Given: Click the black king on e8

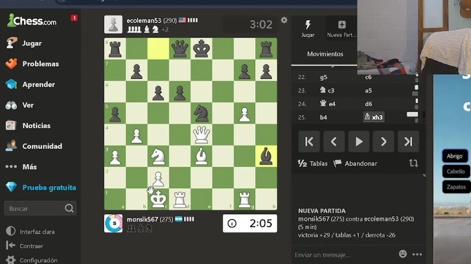Looking at the screenshot, I should [201, 48].
